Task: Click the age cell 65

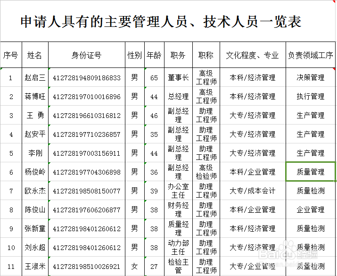Action: point(154,78)
